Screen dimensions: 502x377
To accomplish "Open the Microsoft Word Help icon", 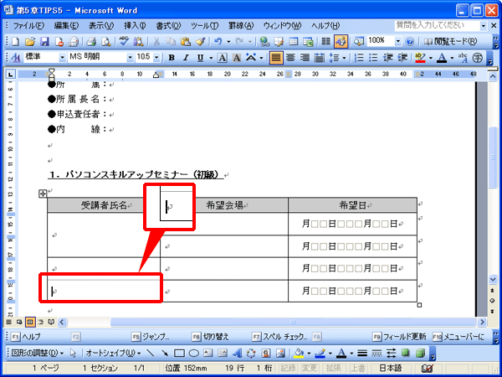I will tap(409, 42).
